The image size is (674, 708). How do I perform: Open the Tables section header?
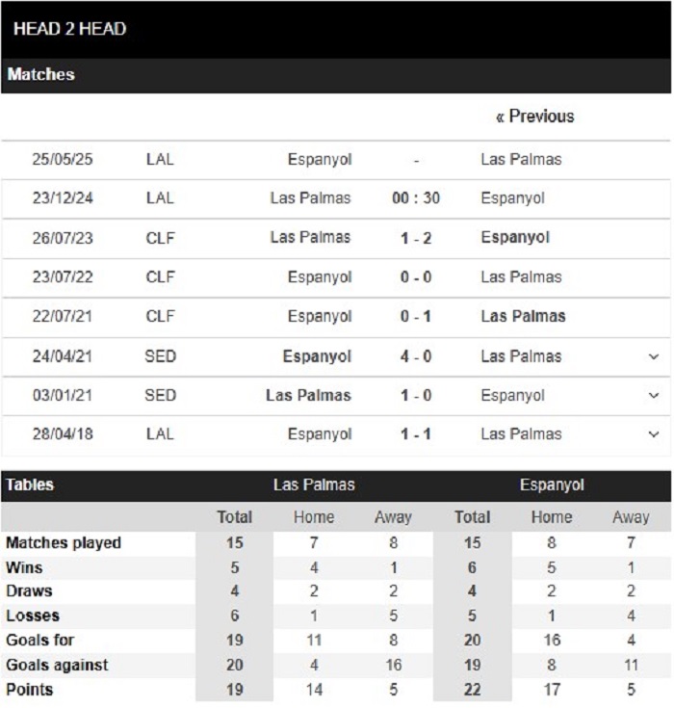click(30, 485)
